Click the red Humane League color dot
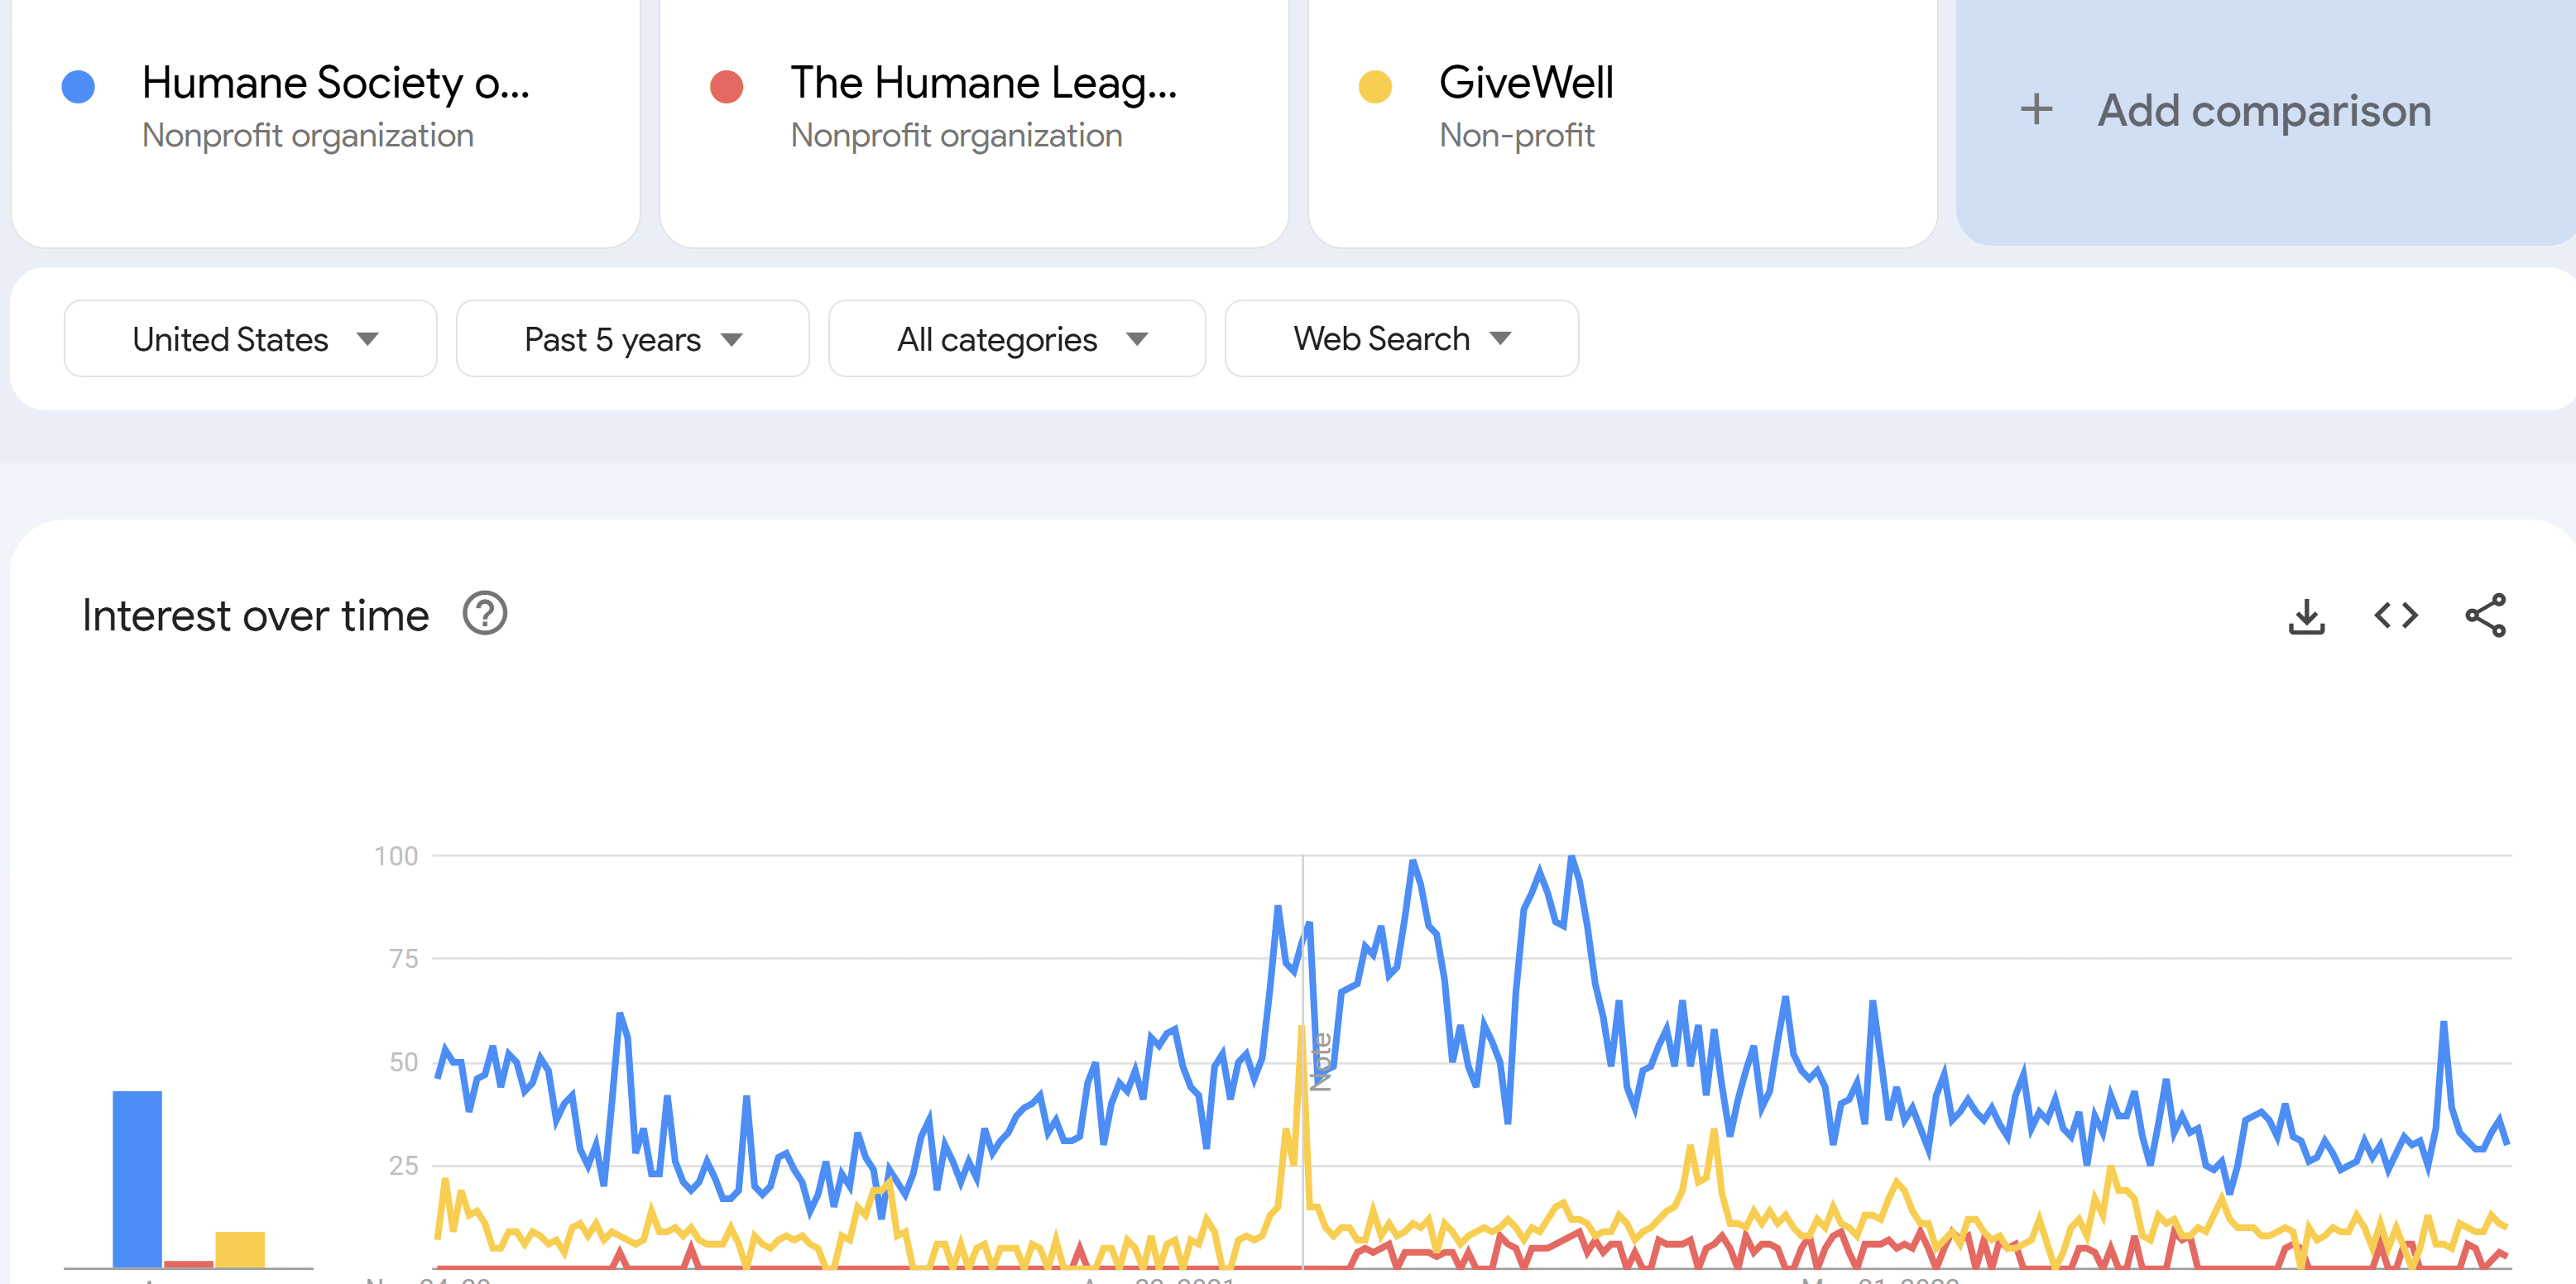2576x1284 pixels. (727, 87)
